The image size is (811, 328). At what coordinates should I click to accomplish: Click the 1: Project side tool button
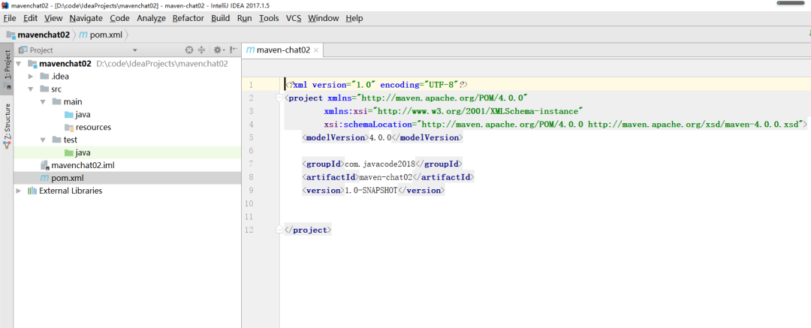tap(7, 69)
